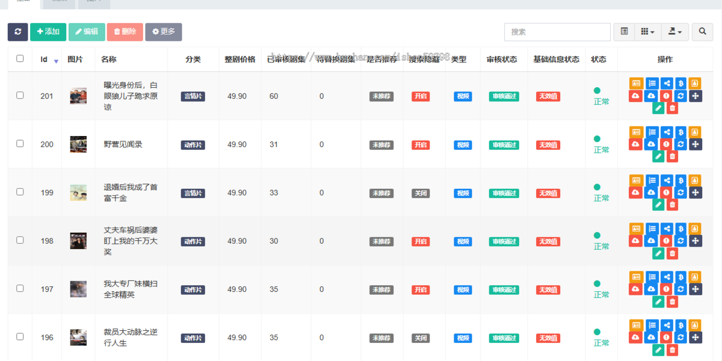Image resolution: width=722 pixels, height=361 pixels.
Task: Click the drag-move icon in row 201
Action: 696,96
